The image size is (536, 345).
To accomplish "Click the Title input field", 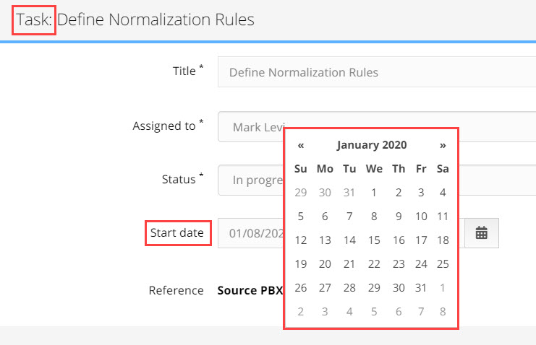I will click(377, 72).
